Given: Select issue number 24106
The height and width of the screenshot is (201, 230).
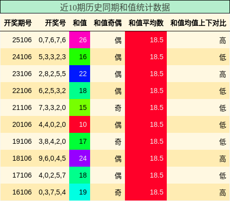Looking at the screenshot, I should [22, 57].
